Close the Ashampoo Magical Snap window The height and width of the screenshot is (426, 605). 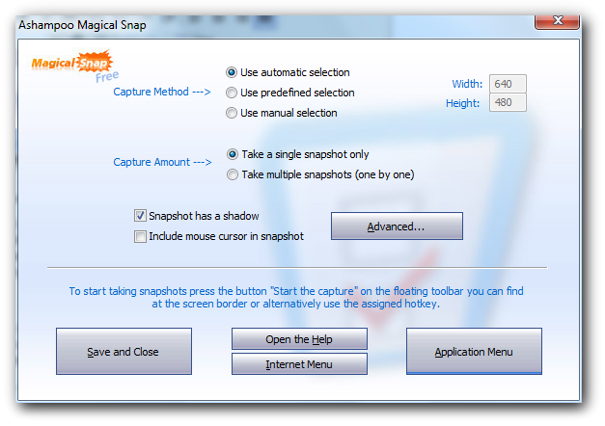(x=557, y=21)
